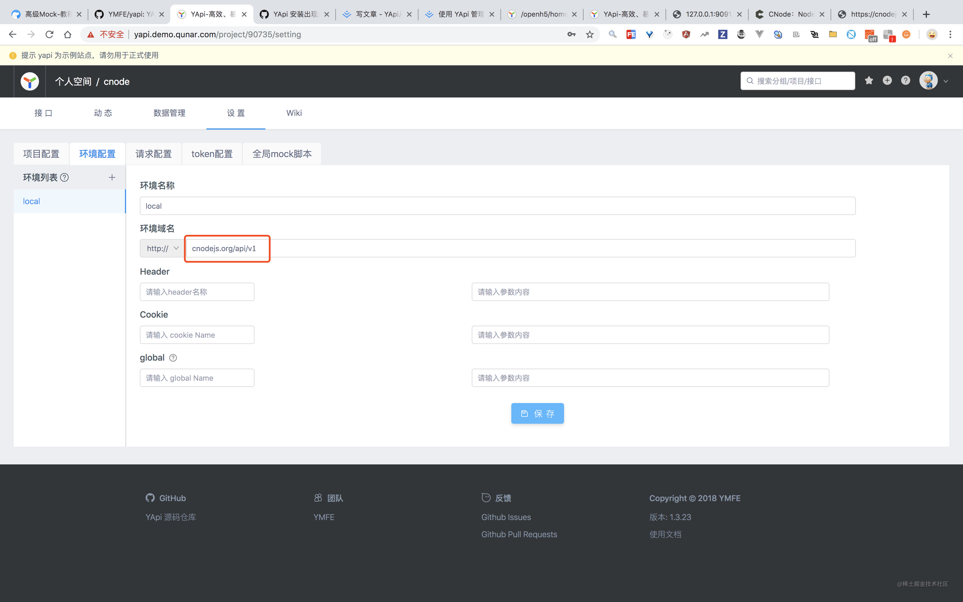Click the magnifier extension icon in toolbar
Screen dimensions: 963x602
(613, 35)
